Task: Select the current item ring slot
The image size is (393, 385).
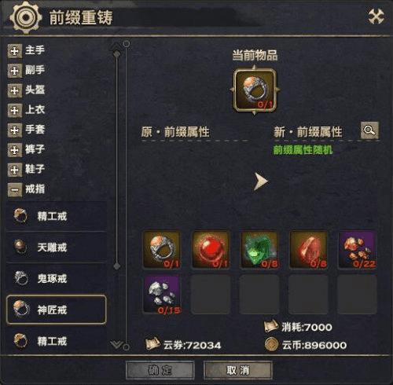Action: point(255,90)
